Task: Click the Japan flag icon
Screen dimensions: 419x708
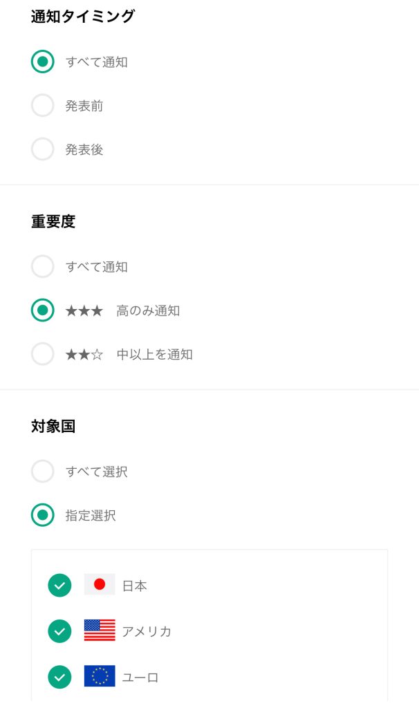Action: [100, 585]
